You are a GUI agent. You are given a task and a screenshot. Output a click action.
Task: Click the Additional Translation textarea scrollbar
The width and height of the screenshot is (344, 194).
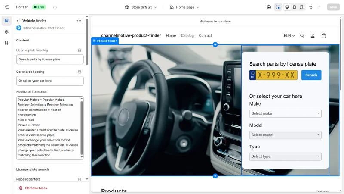click(x=82, y=128)
